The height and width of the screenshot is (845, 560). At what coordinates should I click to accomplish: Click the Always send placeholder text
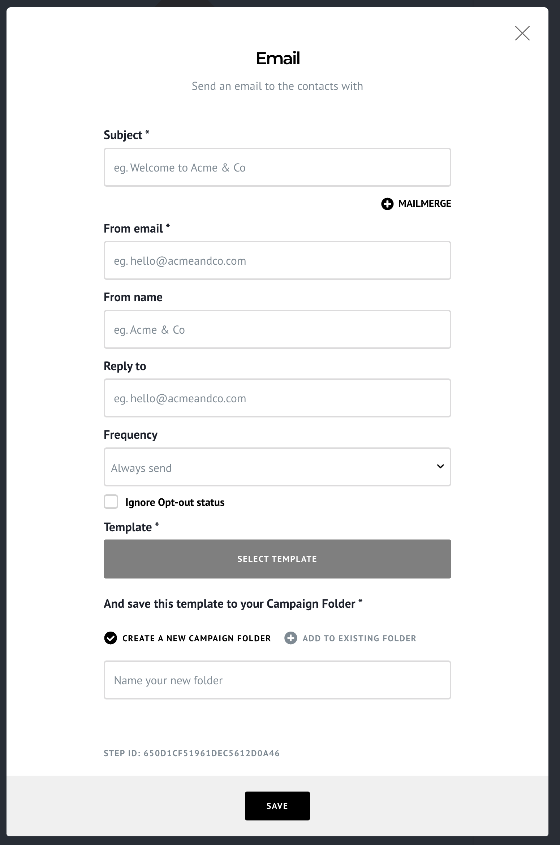coord(141,468)
